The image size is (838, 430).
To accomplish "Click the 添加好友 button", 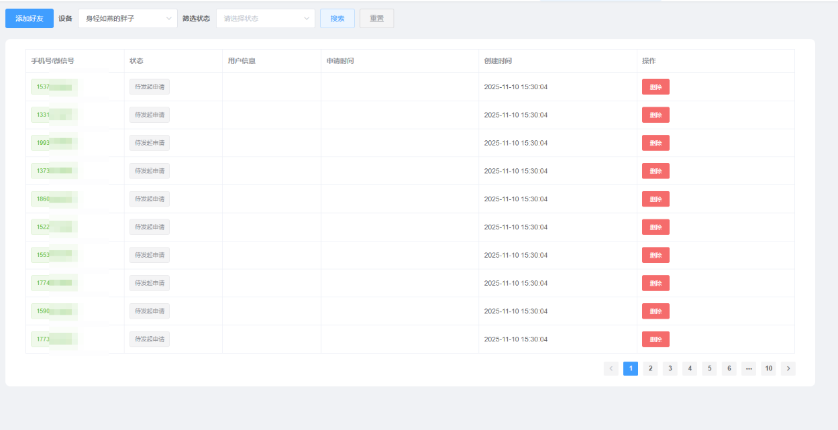I will tap(30, 19).
